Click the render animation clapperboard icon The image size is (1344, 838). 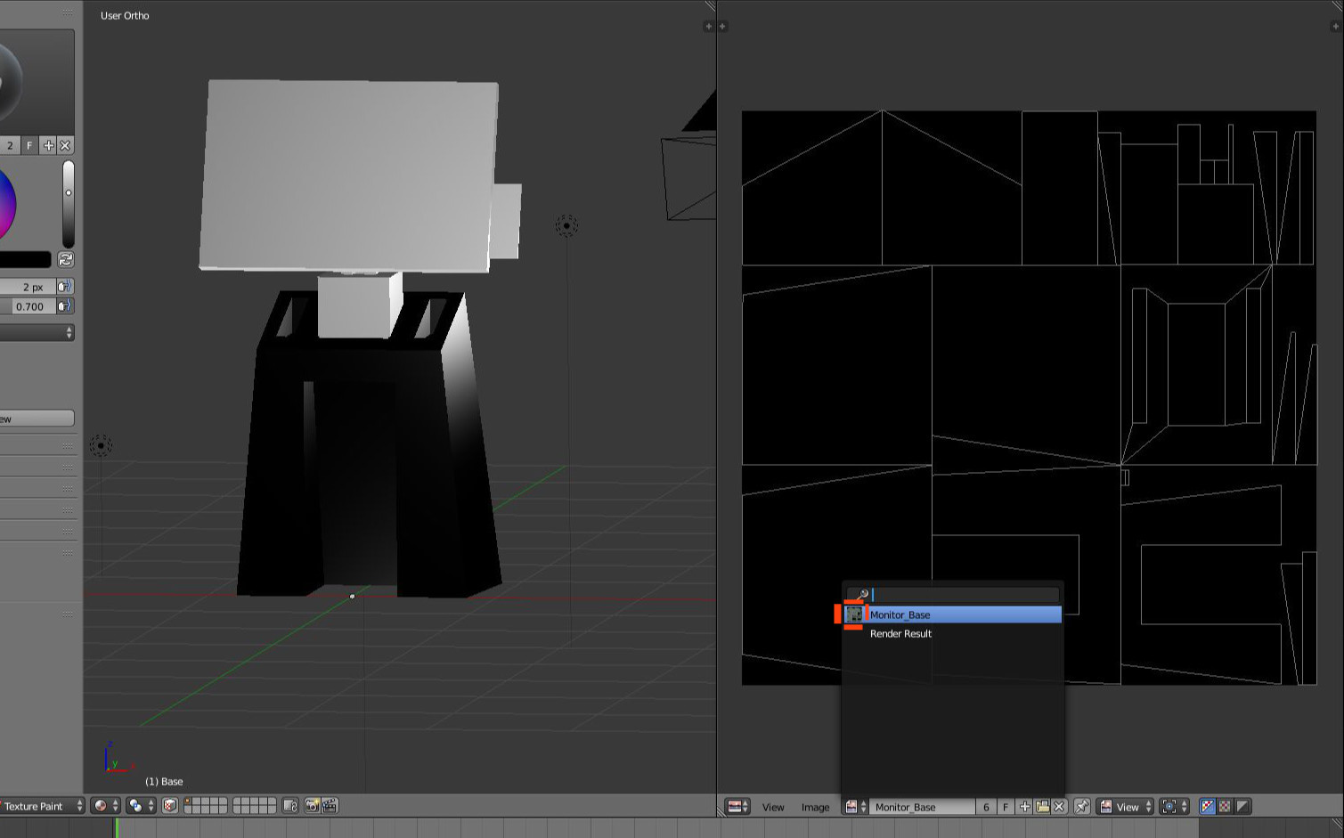click(330, 806)
